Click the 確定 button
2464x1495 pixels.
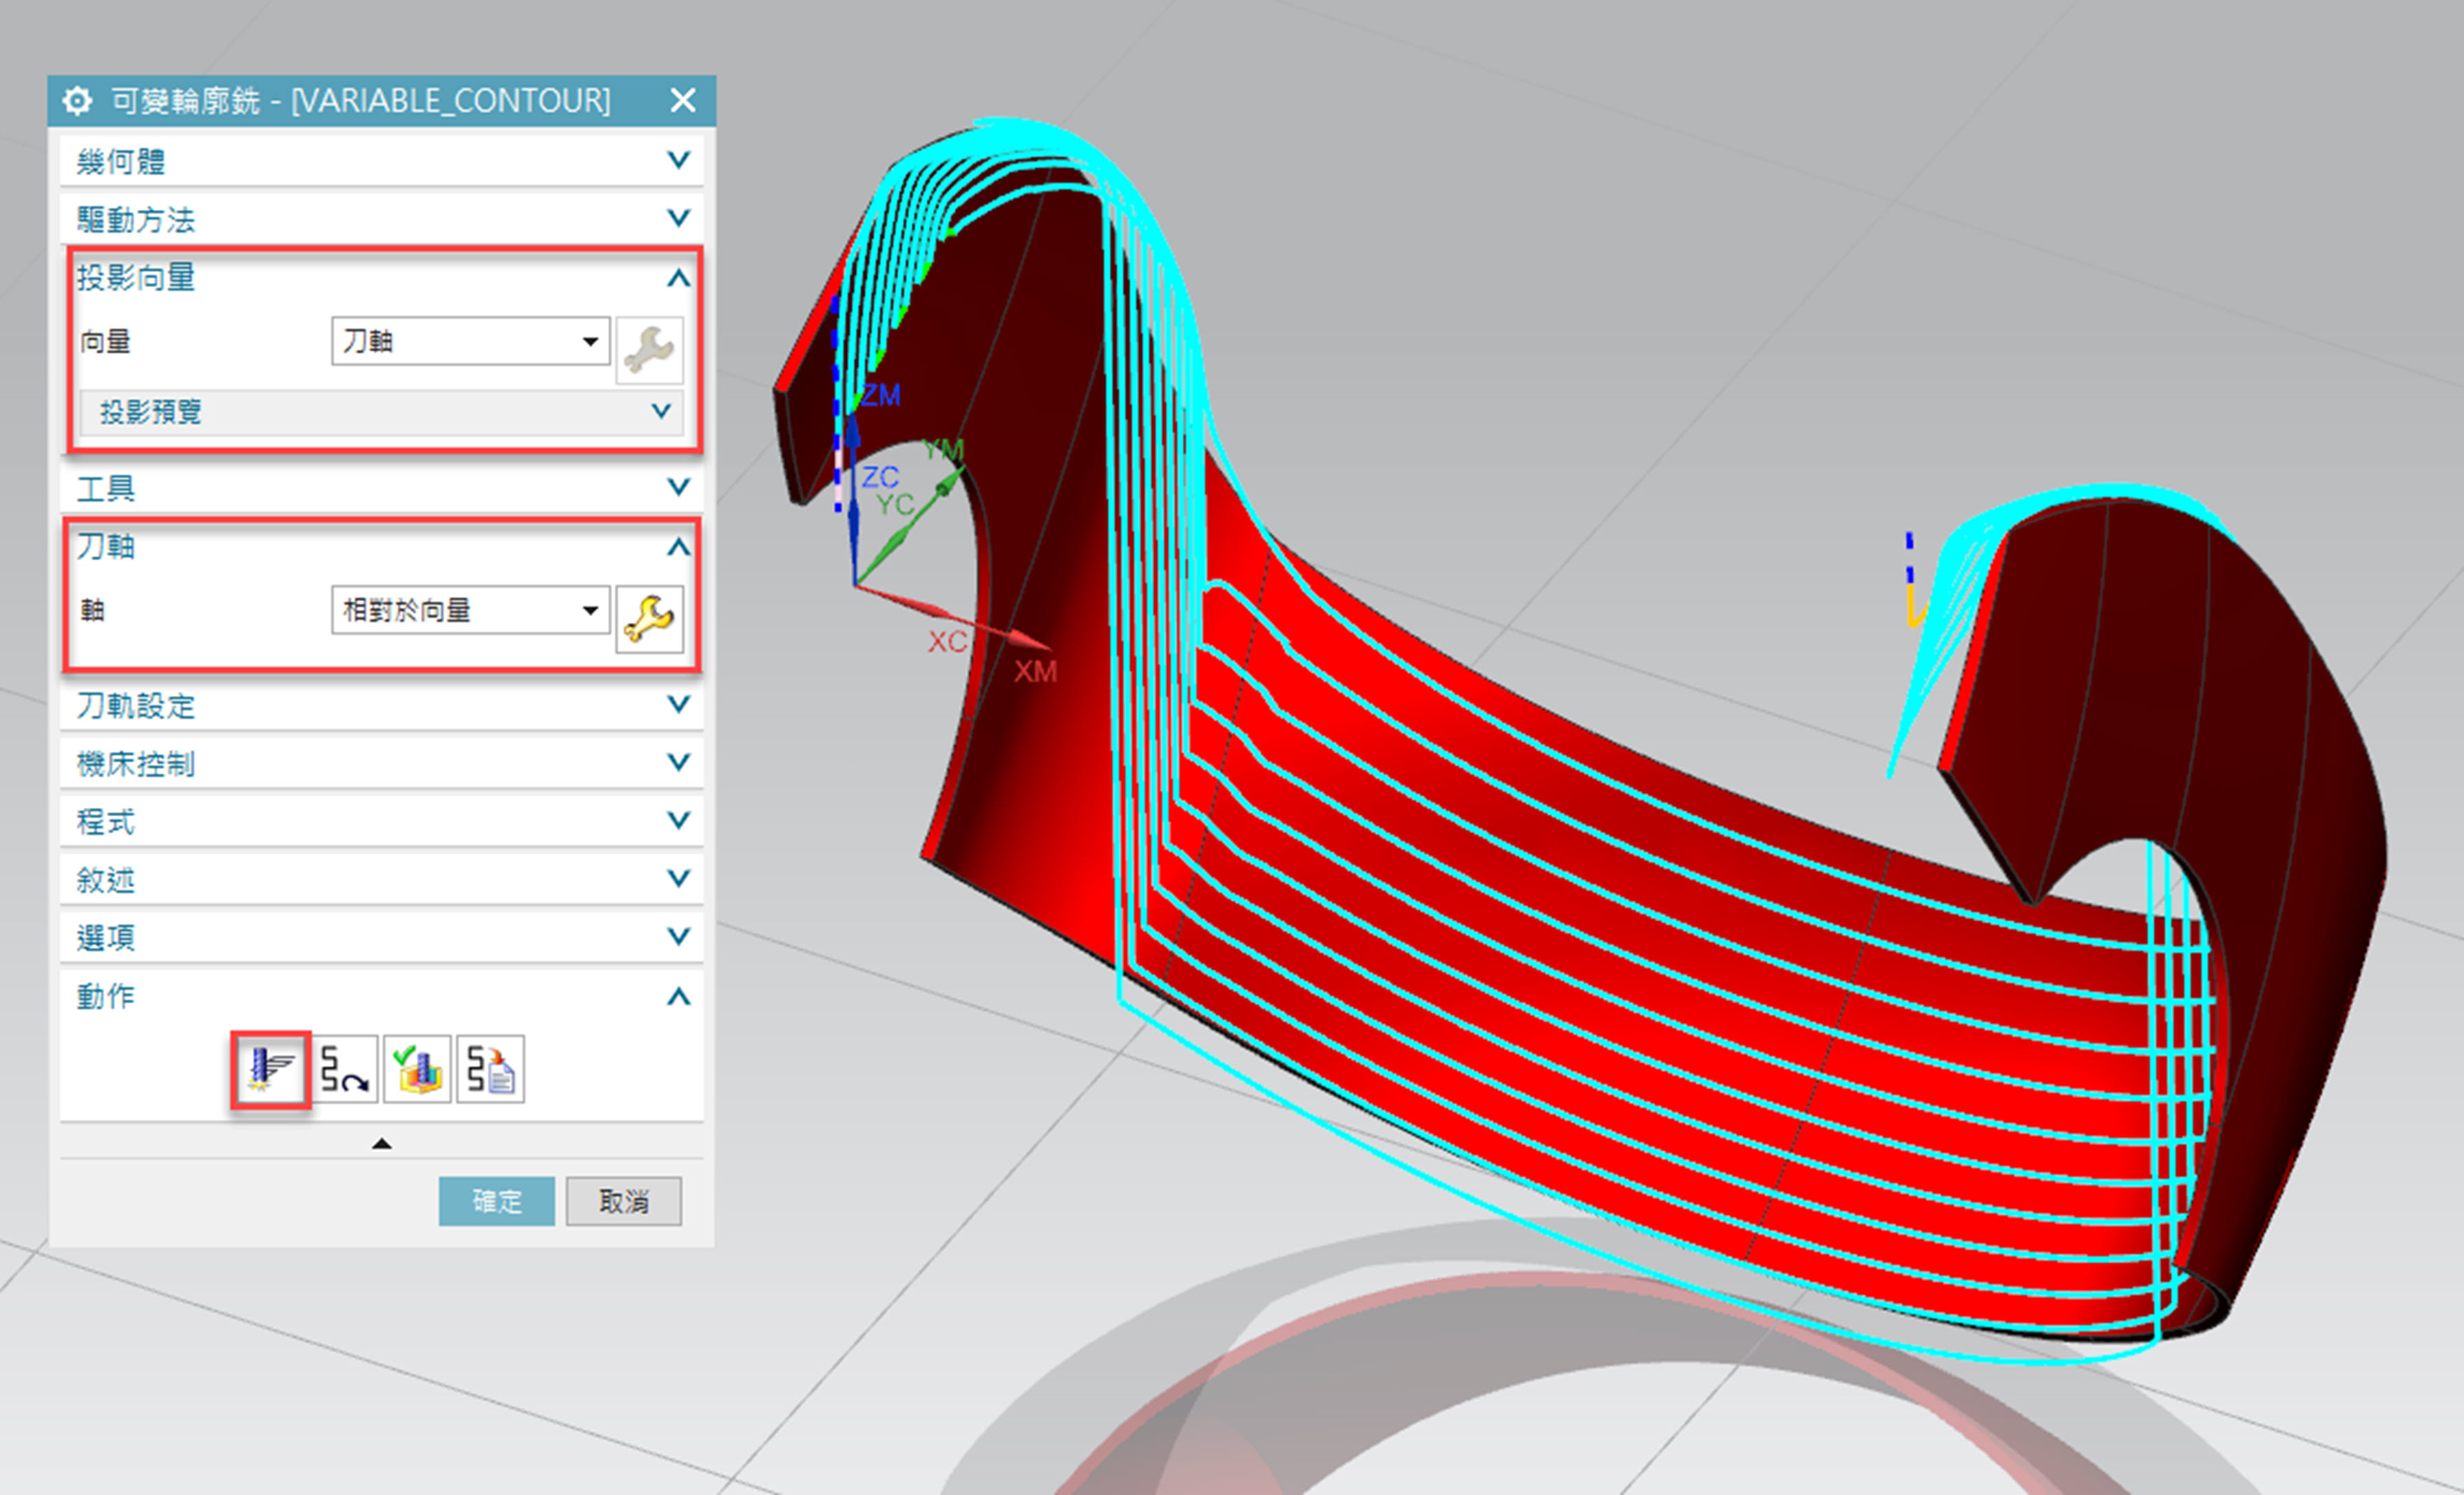point(497,1201)
